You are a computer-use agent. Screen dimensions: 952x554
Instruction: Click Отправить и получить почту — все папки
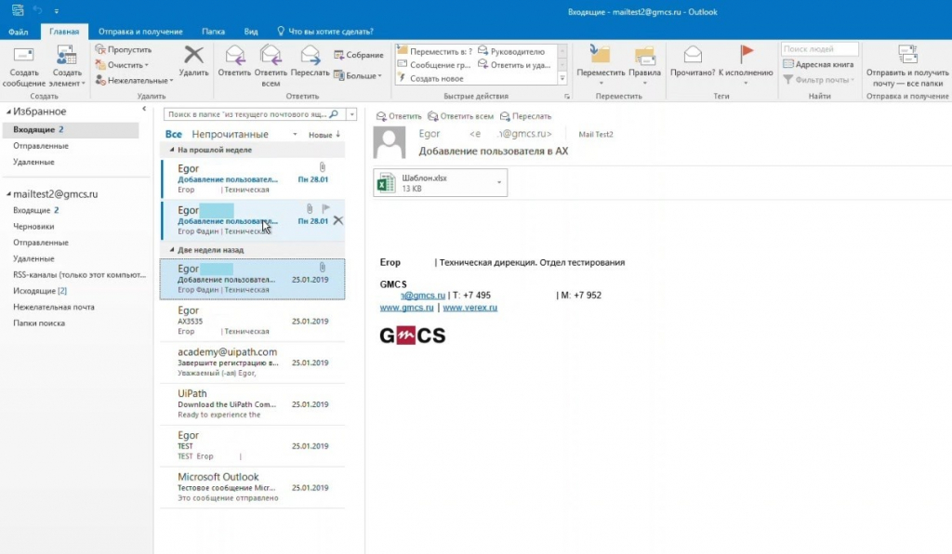tap(907, 66)
